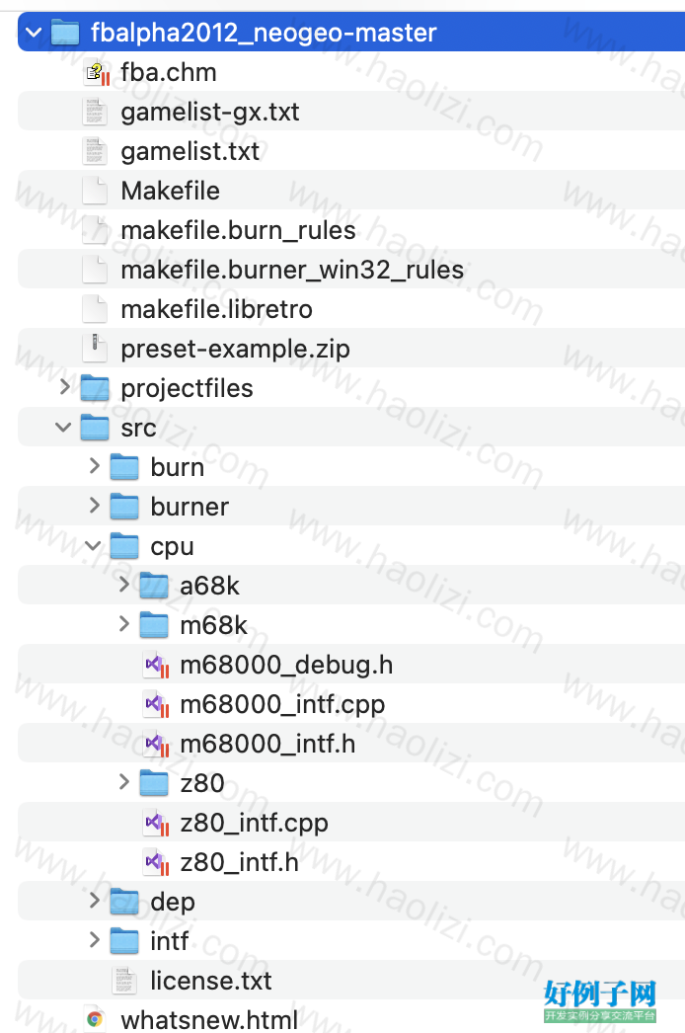Select the makefile.burner_win32_rules file name

292,271
